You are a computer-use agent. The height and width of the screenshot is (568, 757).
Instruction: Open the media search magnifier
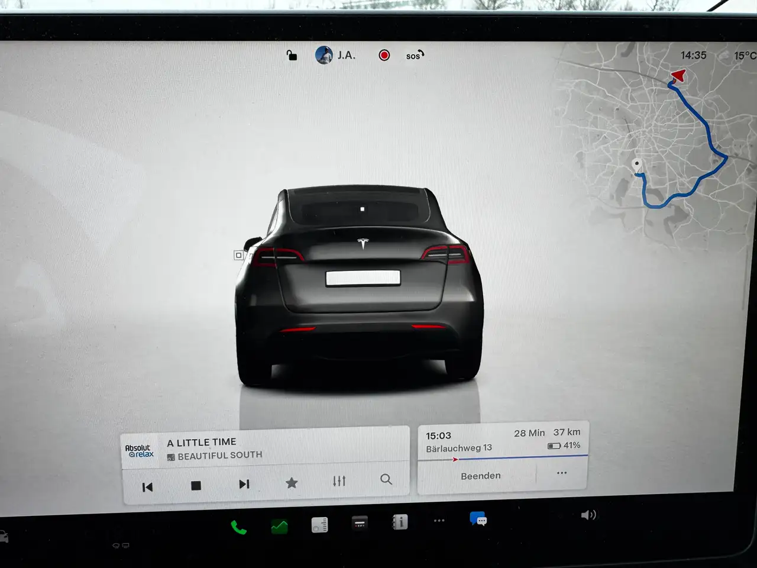coord(386,479)
